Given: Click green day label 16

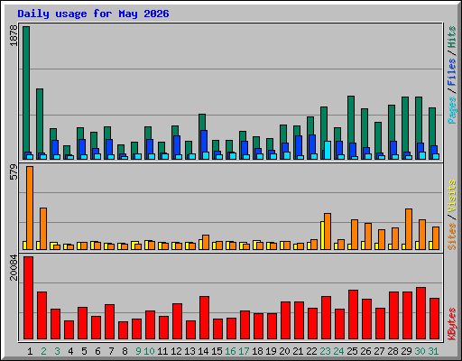Looking at the screenshot, I should [230, 351].
